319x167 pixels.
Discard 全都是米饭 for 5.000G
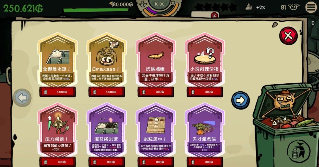[58, 92]
